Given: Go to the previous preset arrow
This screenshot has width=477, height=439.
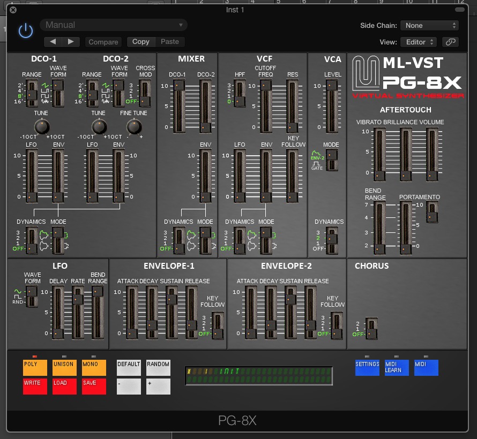Looking at the screenshot, I should pyautogui.click(x=53, y=42).
